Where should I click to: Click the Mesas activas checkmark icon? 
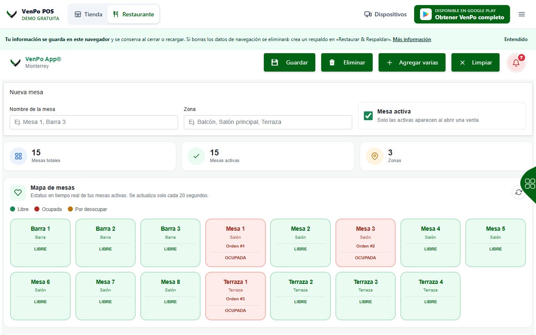click(x=196, y=156)
